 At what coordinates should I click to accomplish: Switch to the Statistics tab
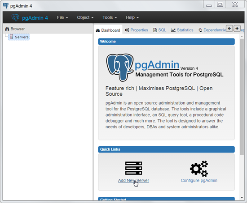[182, 30]
